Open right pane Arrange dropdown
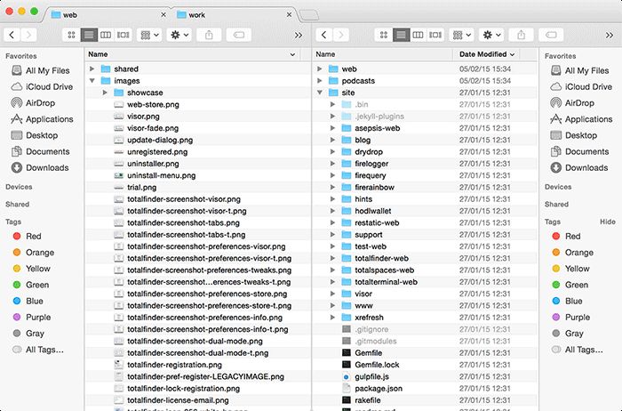622x411 pixels. [462, 35]
